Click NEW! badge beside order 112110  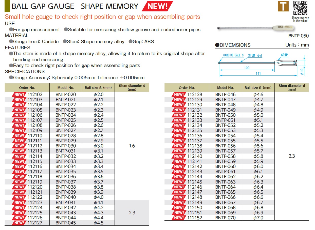19,136
